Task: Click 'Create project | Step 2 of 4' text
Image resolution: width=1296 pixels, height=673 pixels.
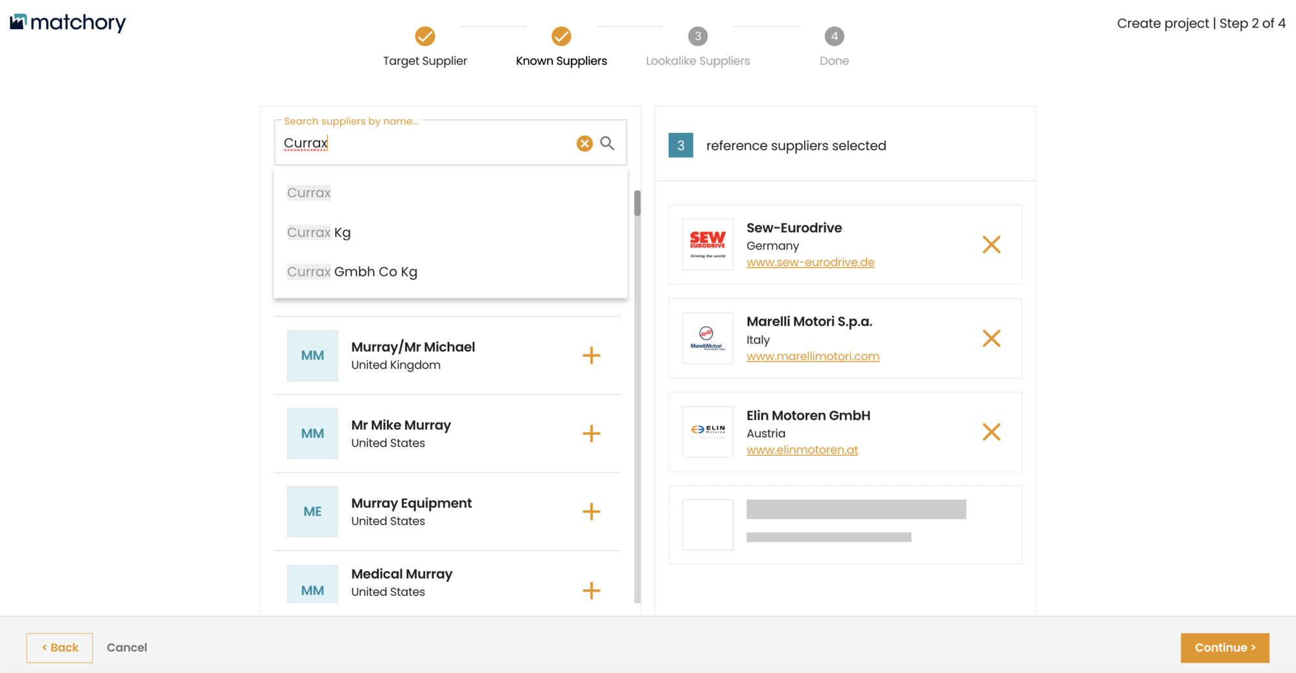Action: [x=1201, y=23]
